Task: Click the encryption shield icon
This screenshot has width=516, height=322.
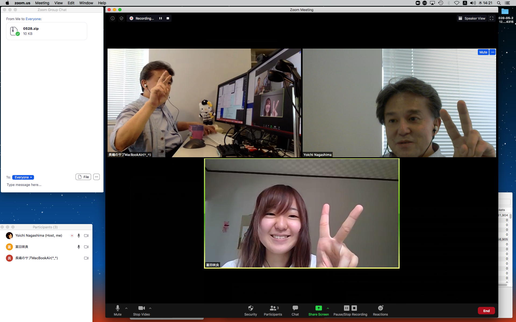Action: 121,19
